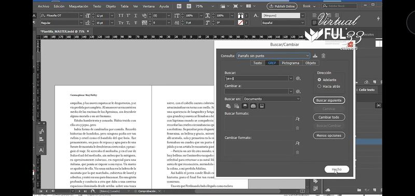Apply Superscript formatting icon
The image size is (415, 196).
click(128, 16)
